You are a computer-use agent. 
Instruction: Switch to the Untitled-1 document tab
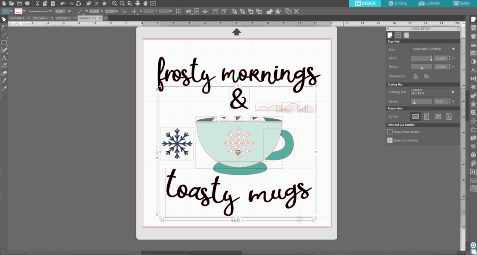click(17, 18)
